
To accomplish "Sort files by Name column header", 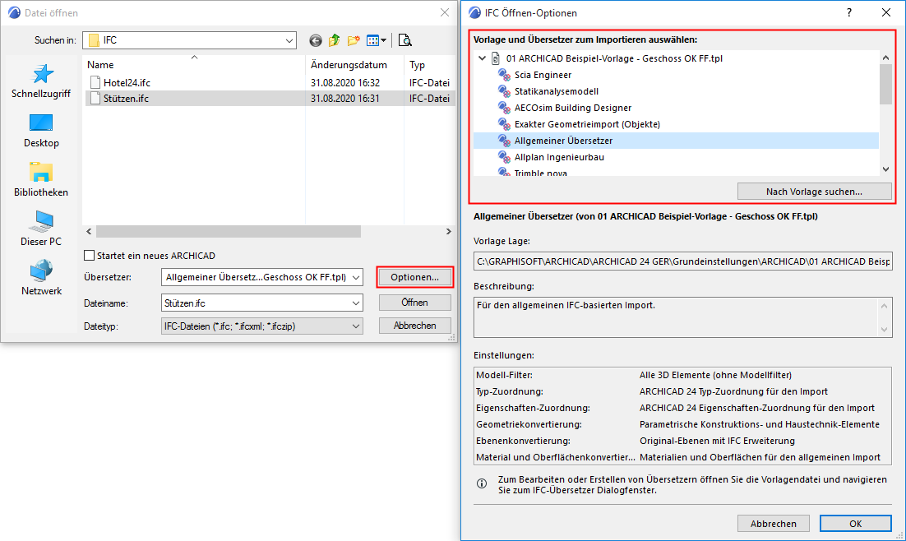I will point(194,65).
